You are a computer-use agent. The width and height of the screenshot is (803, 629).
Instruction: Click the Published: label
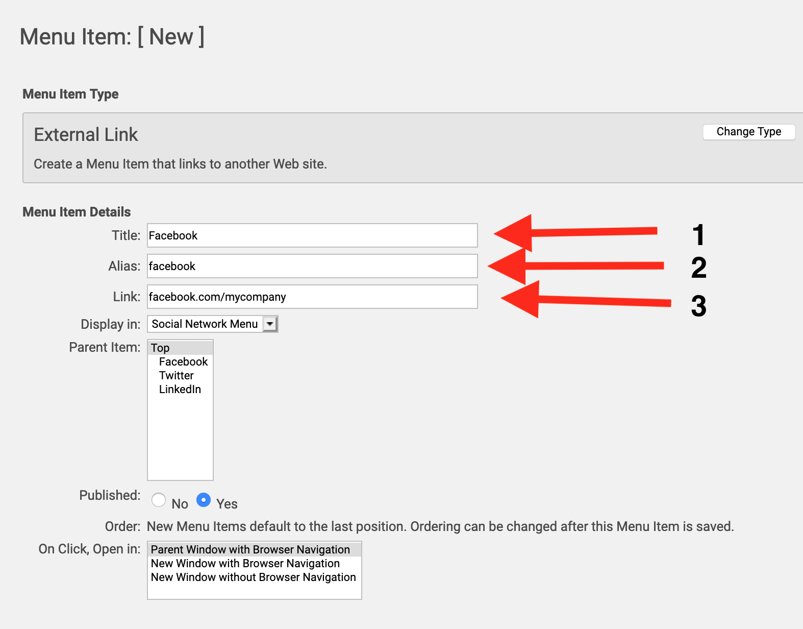pyautogui.click(x=110, y=495)
